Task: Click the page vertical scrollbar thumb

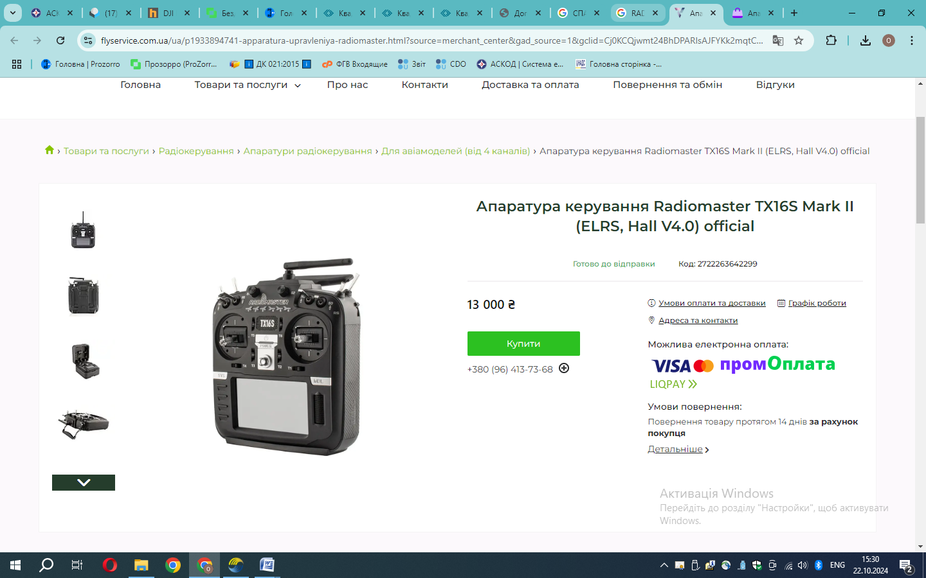Action: point(920,170)
